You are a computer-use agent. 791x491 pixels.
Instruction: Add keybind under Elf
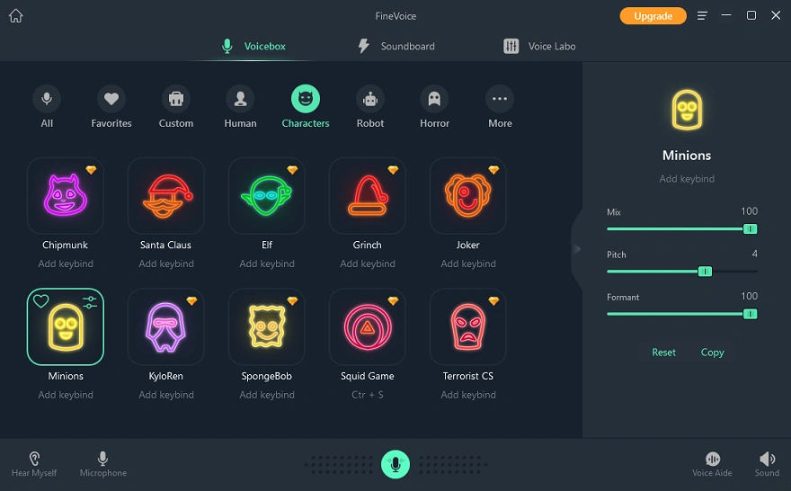point(267,263)
